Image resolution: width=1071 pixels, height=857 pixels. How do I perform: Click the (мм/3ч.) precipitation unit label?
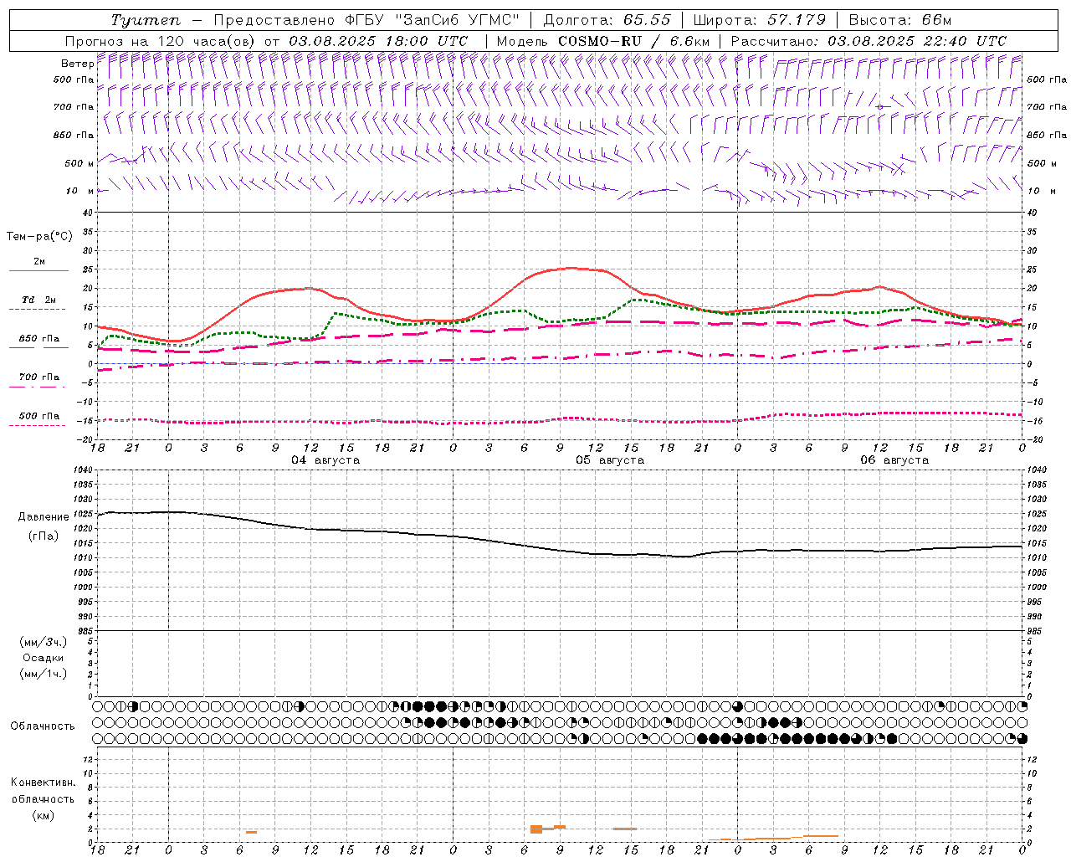click(x=44, y=642)
